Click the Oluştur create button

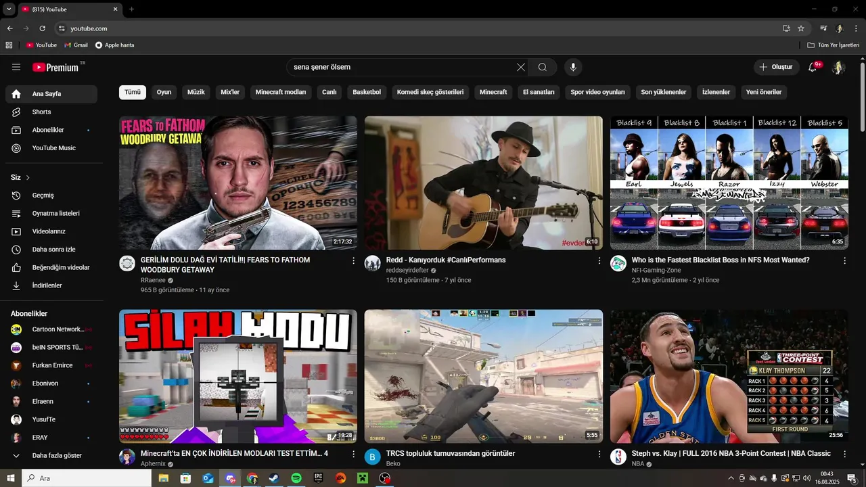pos(775,67)
